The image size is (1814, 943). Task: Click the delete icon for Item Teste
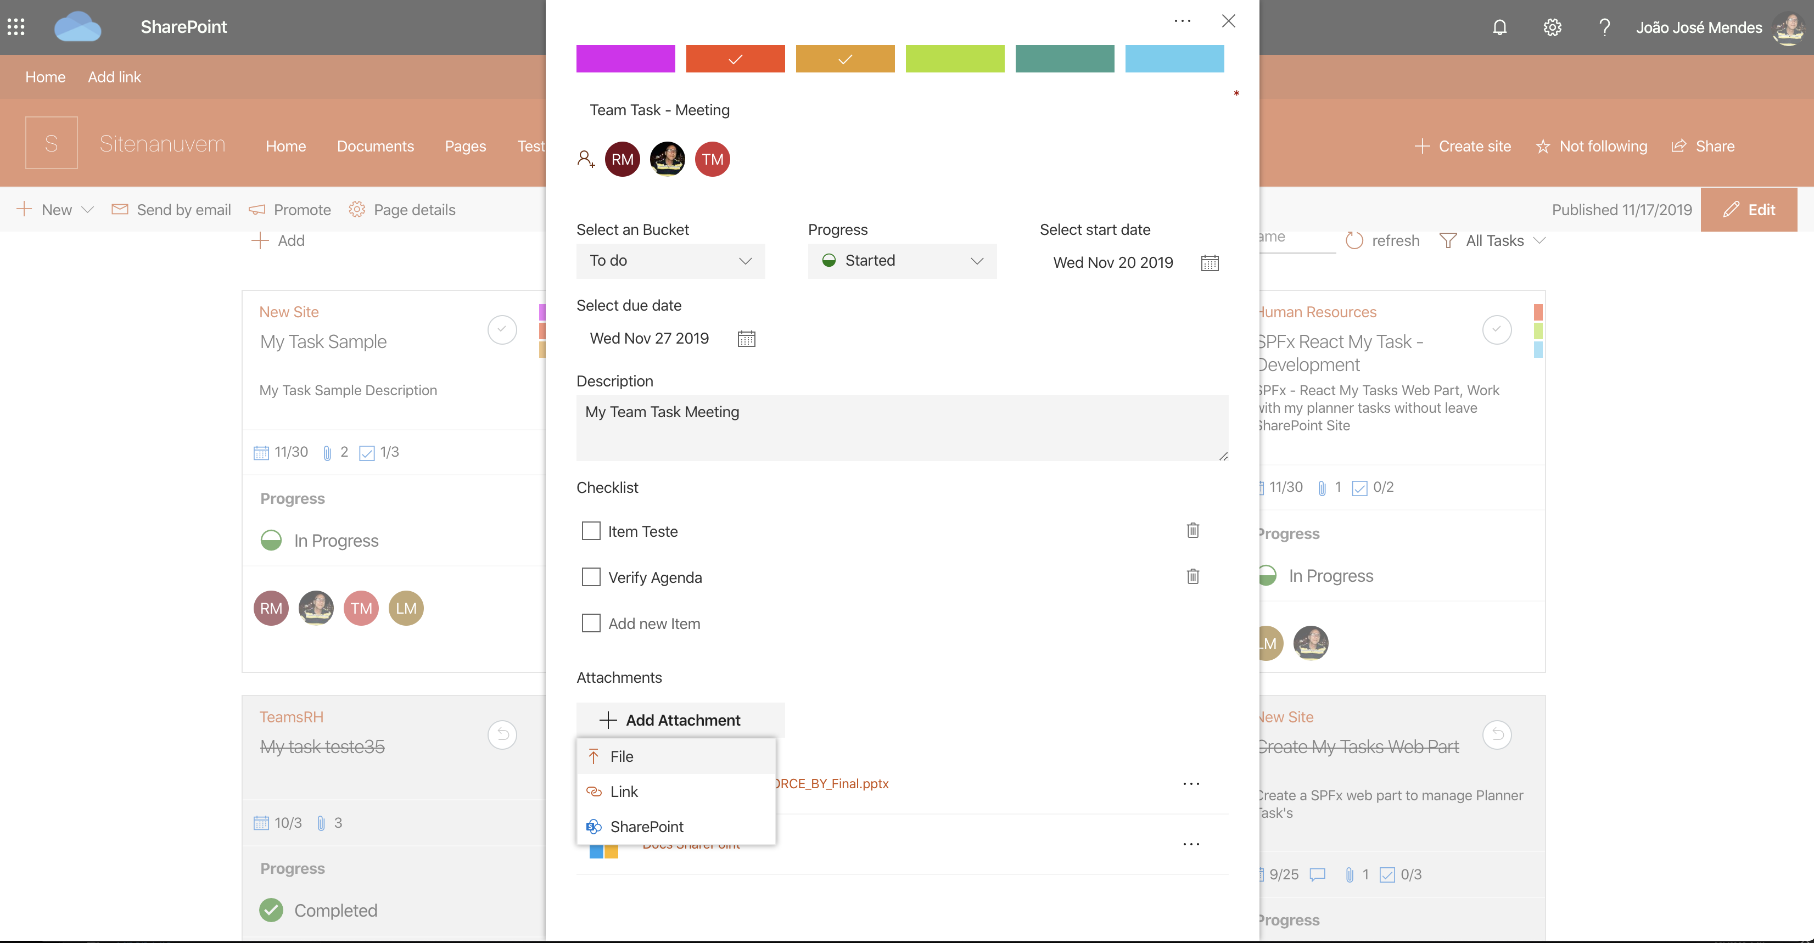click(1192, 530)
